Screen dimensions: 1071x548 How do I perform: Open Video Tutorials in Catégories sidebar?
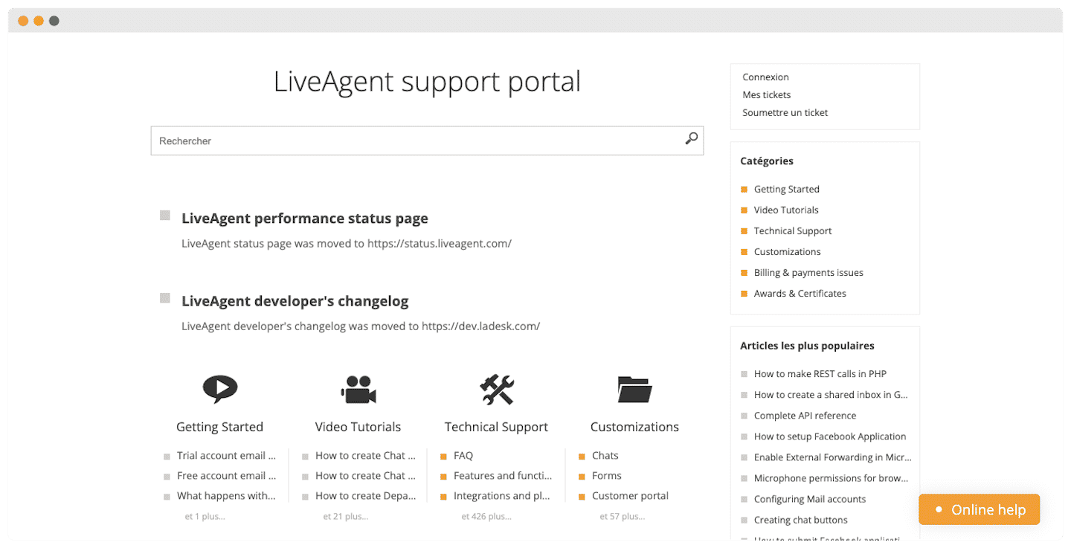click(x=786, y=210)
